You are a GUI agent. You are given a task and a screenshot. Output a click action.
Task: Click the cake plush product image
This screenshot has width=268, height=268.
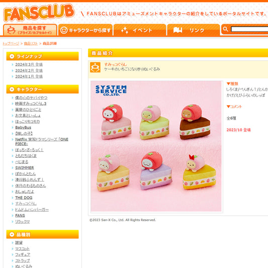156,146
